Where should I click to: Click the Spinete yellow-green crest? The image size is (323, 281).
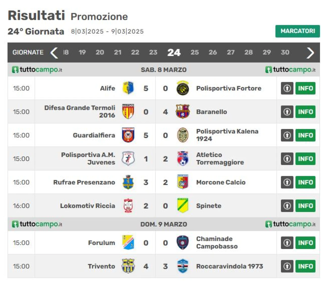182,206
